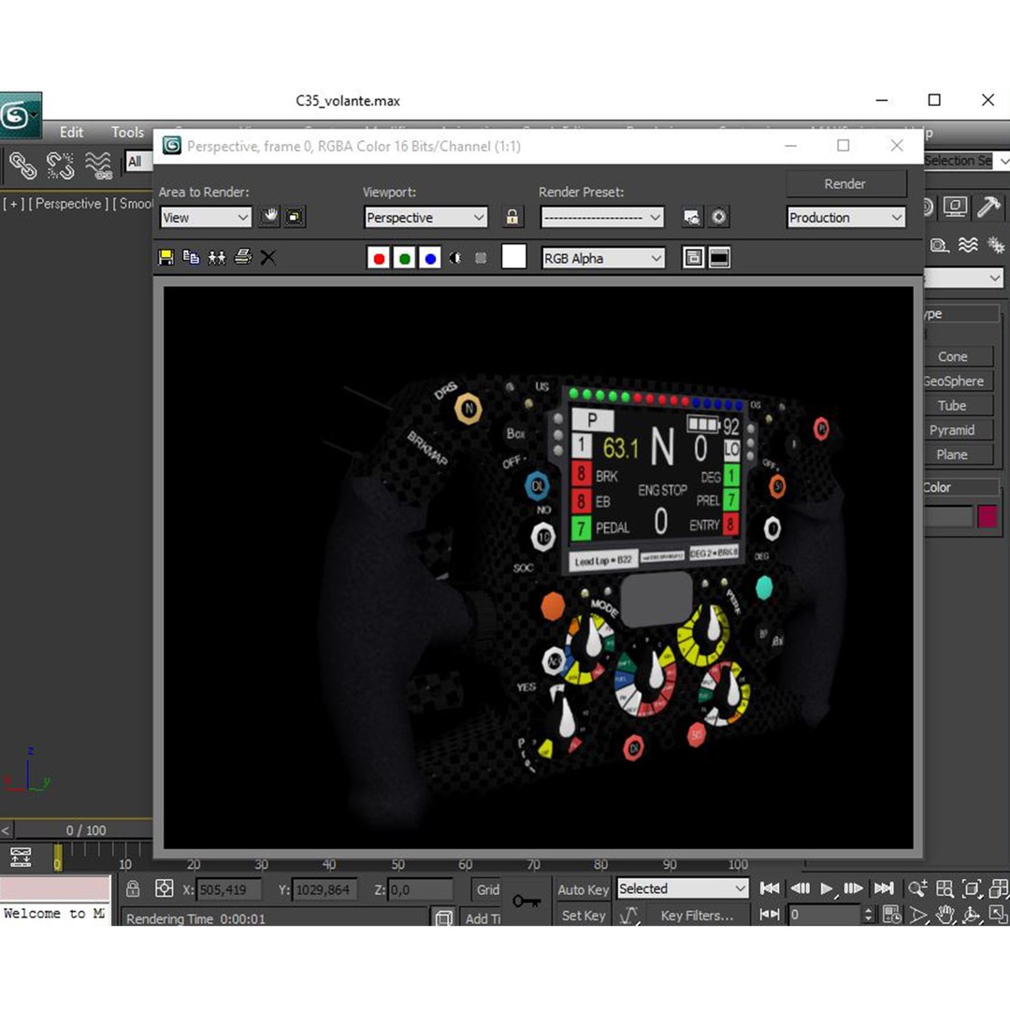1010x1010 pixels.
Task: Open the Render Preset dropdown
Action: (x=602, y=217)
